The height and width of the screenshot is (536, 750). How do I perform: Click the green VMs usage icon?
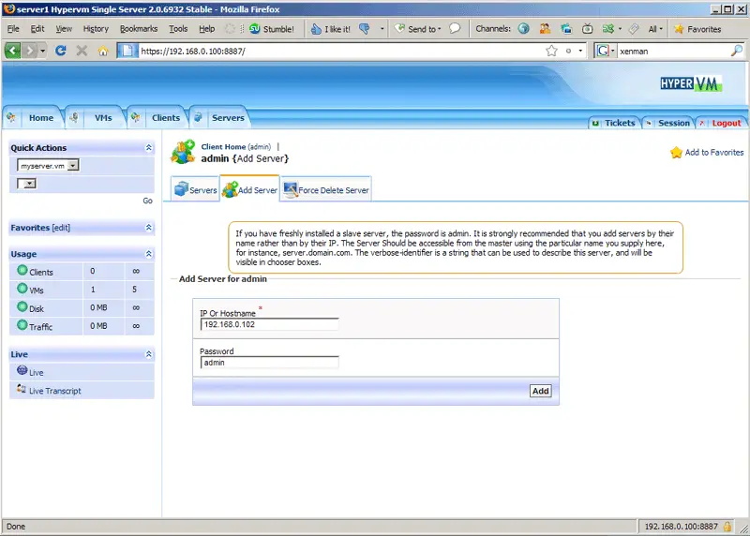[22, 289]
